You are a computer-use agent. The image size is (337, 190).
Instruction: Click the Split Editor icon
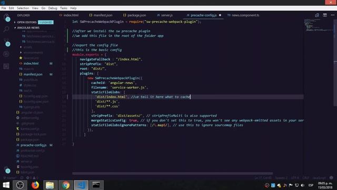(325, 15)
